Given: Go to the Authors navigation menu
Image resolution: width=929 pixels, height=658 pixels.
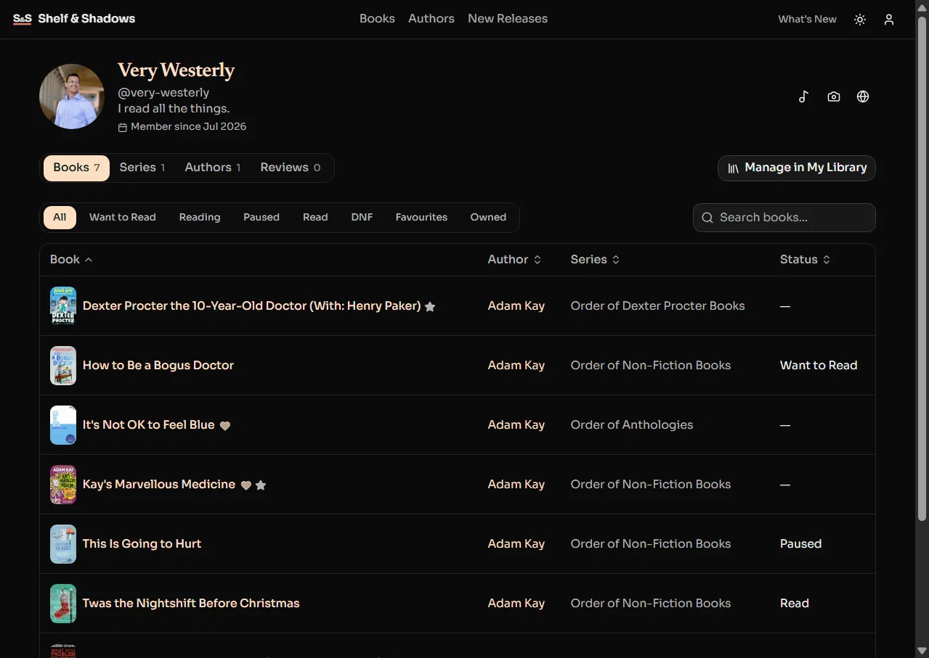Looking at the screenshot, I should point(431,19).
